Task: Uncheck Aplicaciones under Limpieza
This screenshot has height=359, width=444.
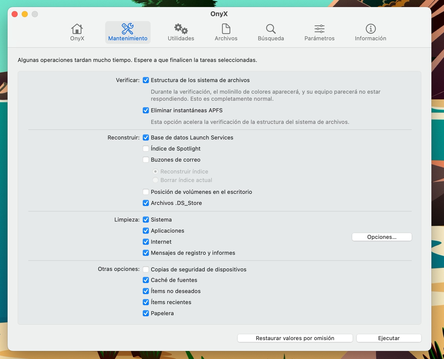Action: coord(146,231)
